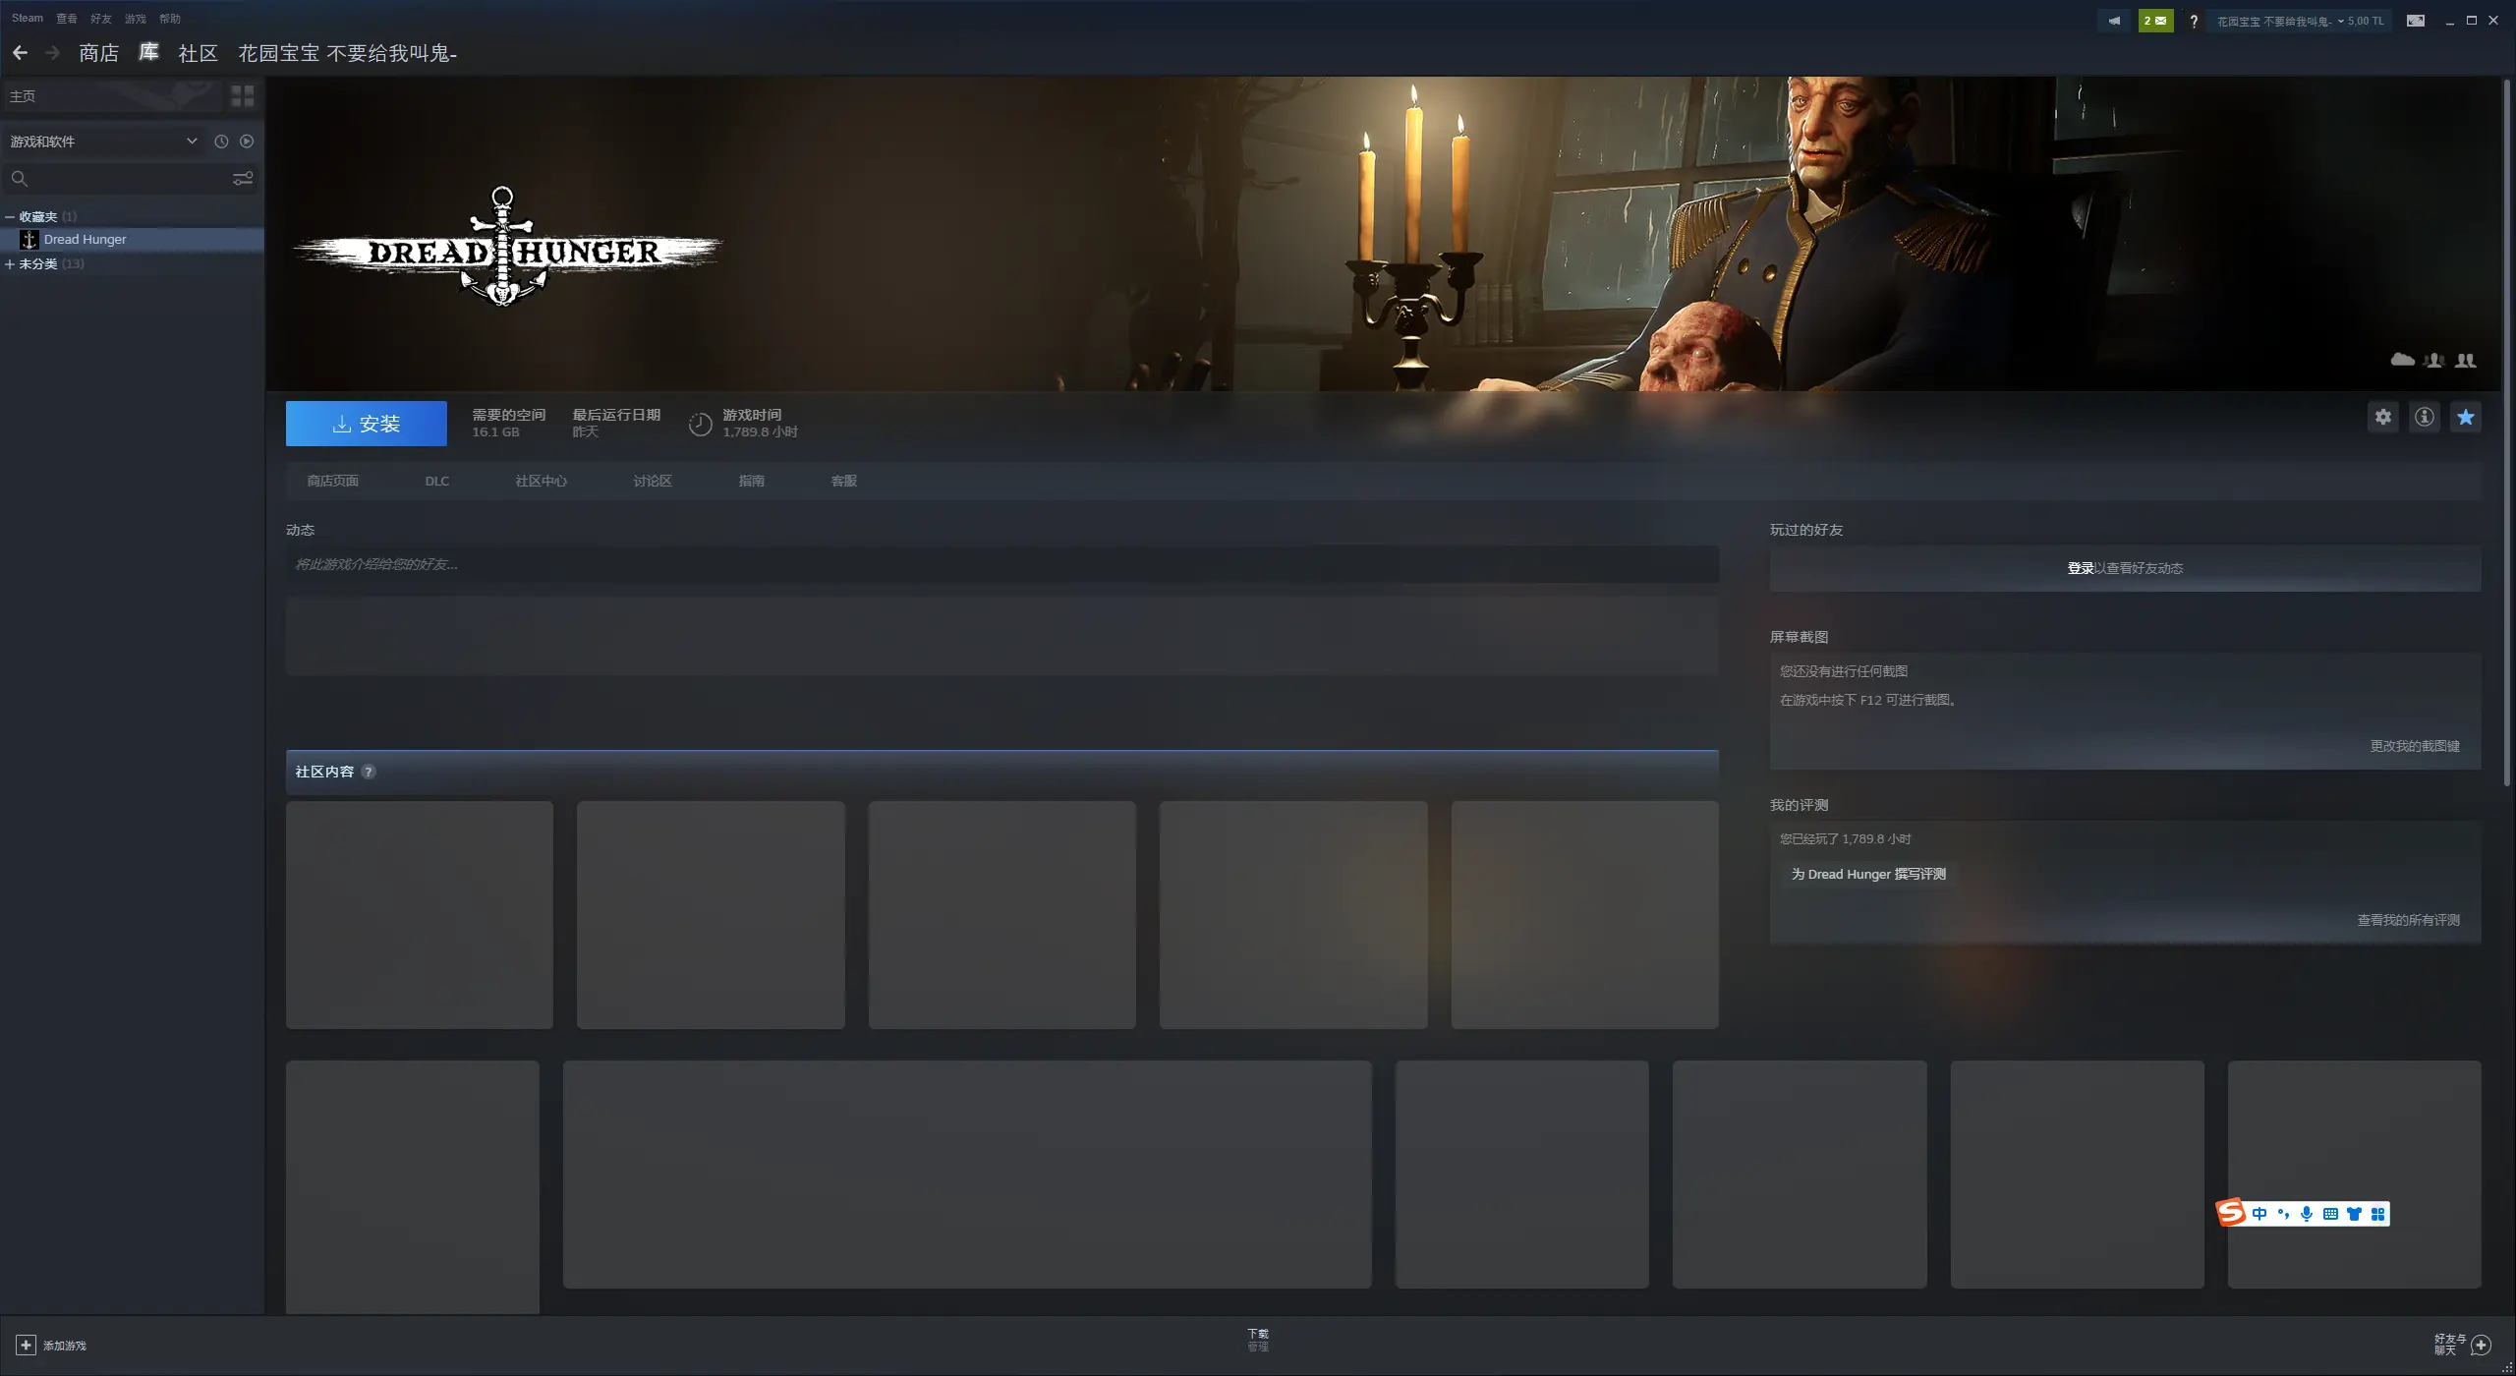The image size is (2516, 1376).
Task: Open the green notifications inbox showing 2
Action: (x=2155, y=21)
